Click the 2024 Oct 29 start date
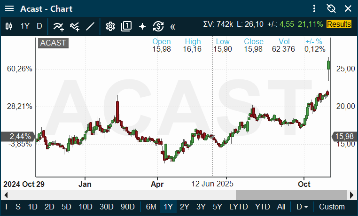The height and width of the screenshot is (216, 358). coord(24,184)
